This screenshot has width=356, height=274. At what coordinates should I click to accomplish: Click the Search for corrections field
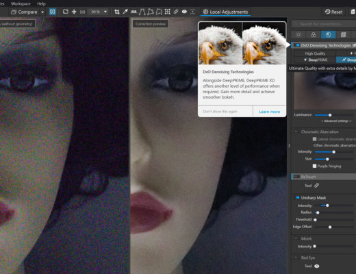click(x=324, y=24)
